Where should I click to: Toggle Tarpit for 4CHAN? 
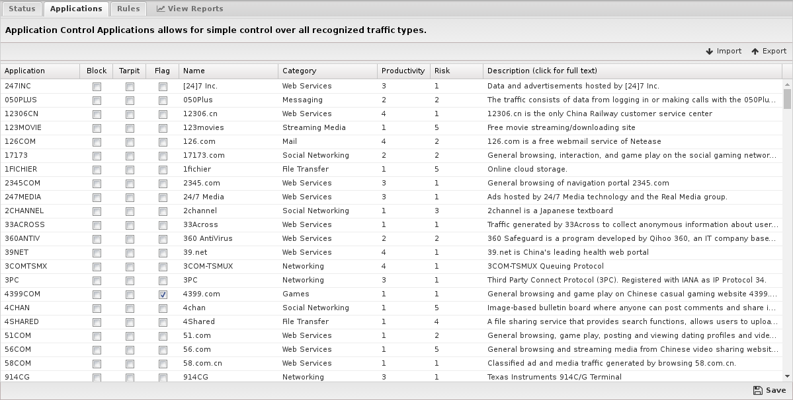coord(130,308)
